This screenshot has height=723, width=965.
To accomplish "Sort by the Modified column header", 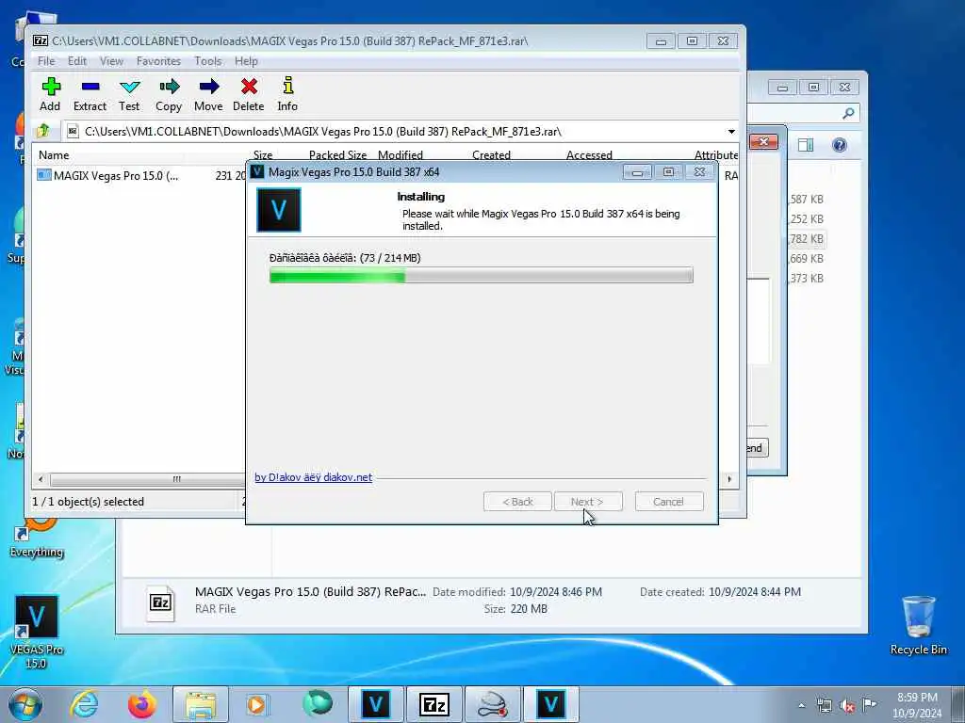I will tap(400, 155).
